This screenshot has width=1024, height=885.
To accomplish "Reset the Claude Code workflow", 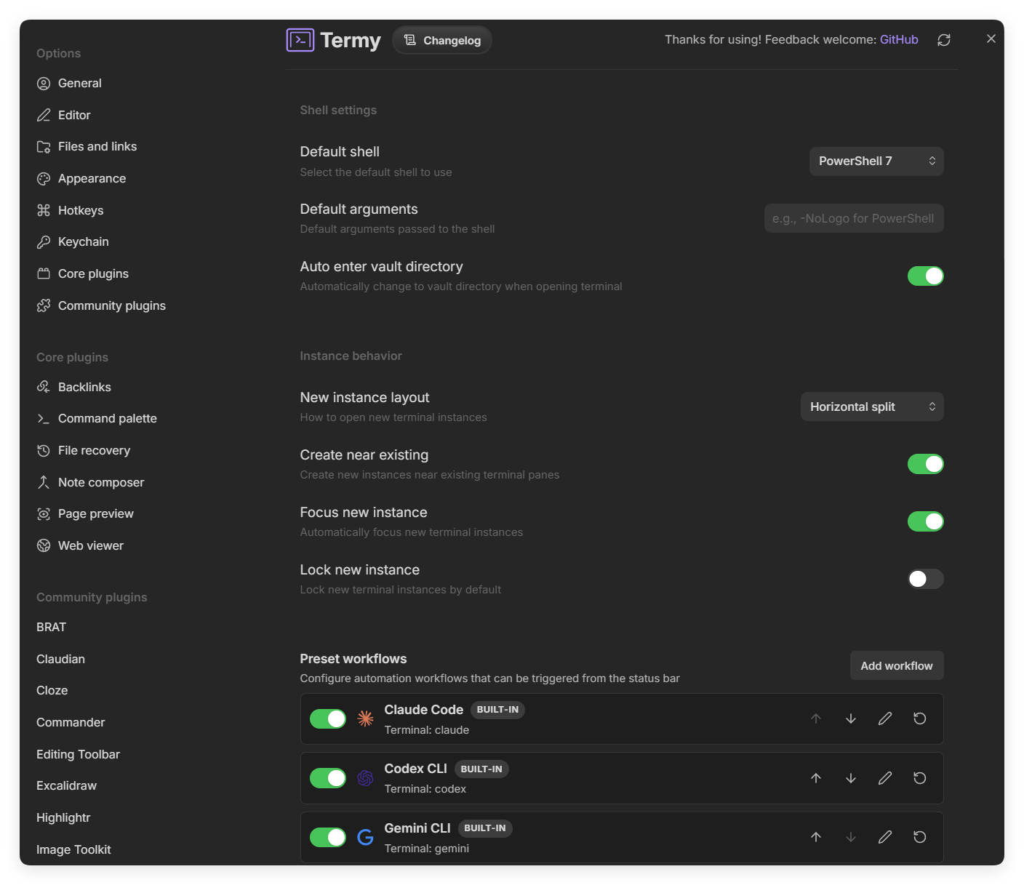I will [920, 718].
